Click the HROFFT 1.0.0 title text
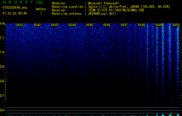The height and width of the screenshot is (116, 182). tap(23, 2)
